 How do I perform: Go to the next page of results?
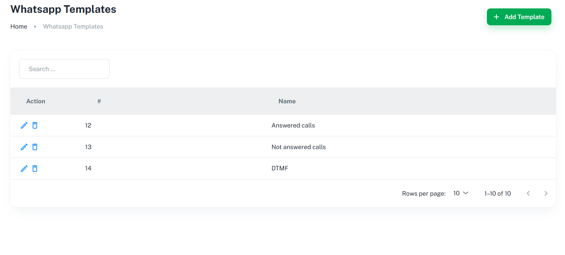[x=546, y=193]
